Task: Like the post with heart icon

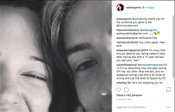Action: 119,90
